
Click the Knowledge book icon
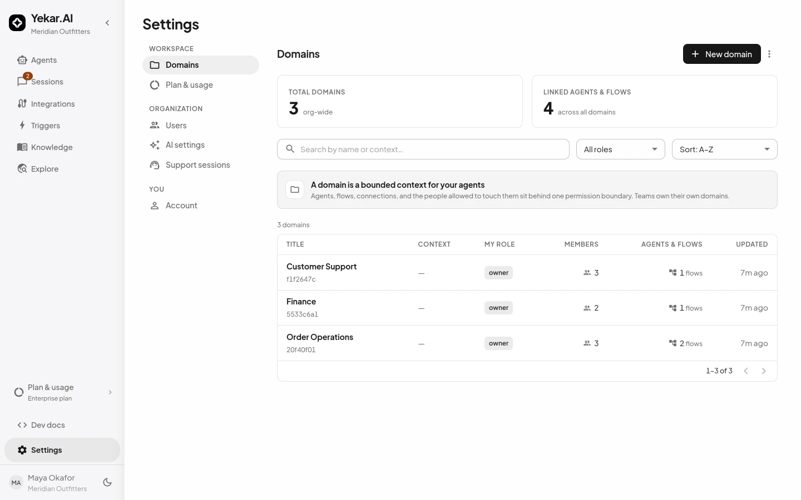pos(22,147)
